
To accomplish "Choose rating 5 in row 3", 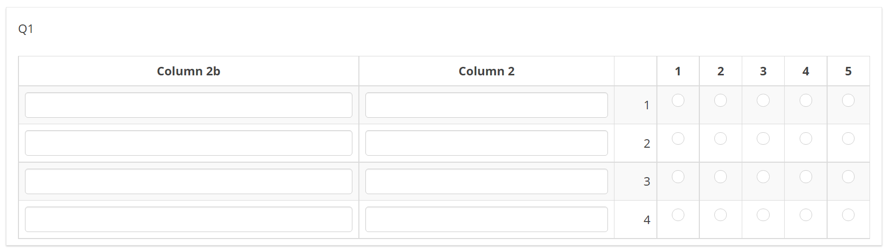I will (848, 177).
